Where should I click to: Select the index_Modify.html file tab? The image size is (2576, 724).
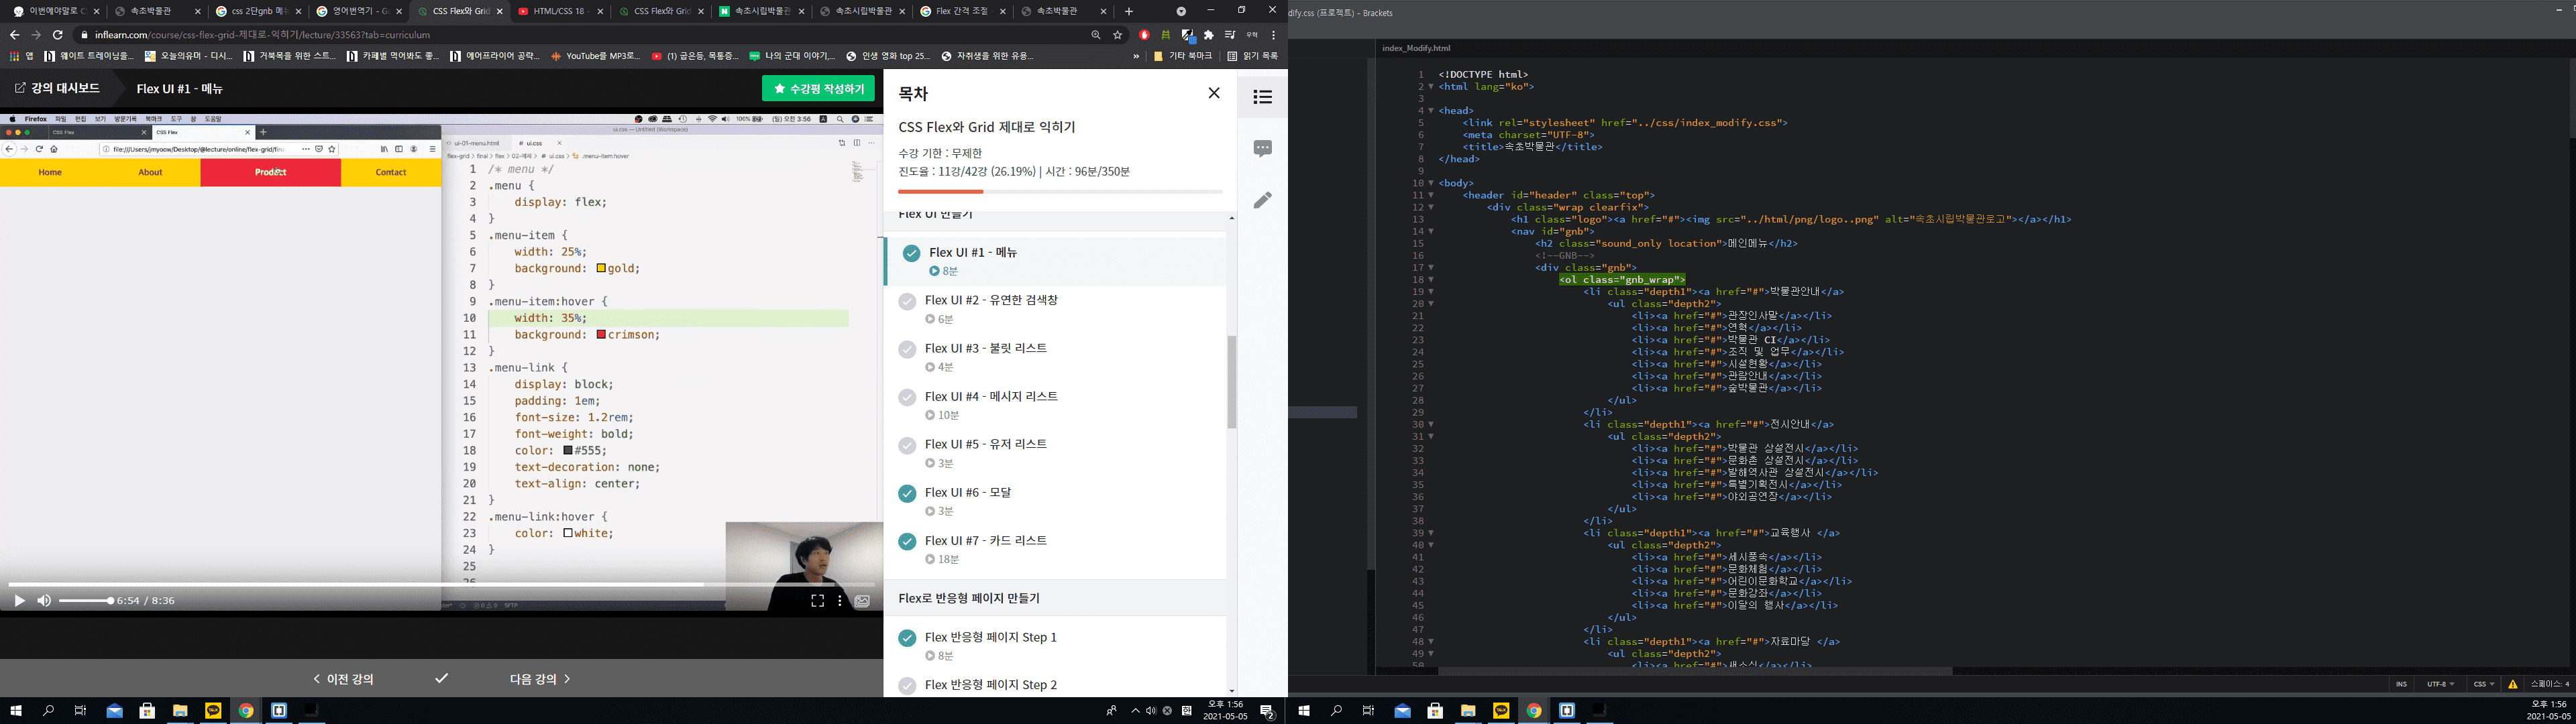[x=1416, y=48]
